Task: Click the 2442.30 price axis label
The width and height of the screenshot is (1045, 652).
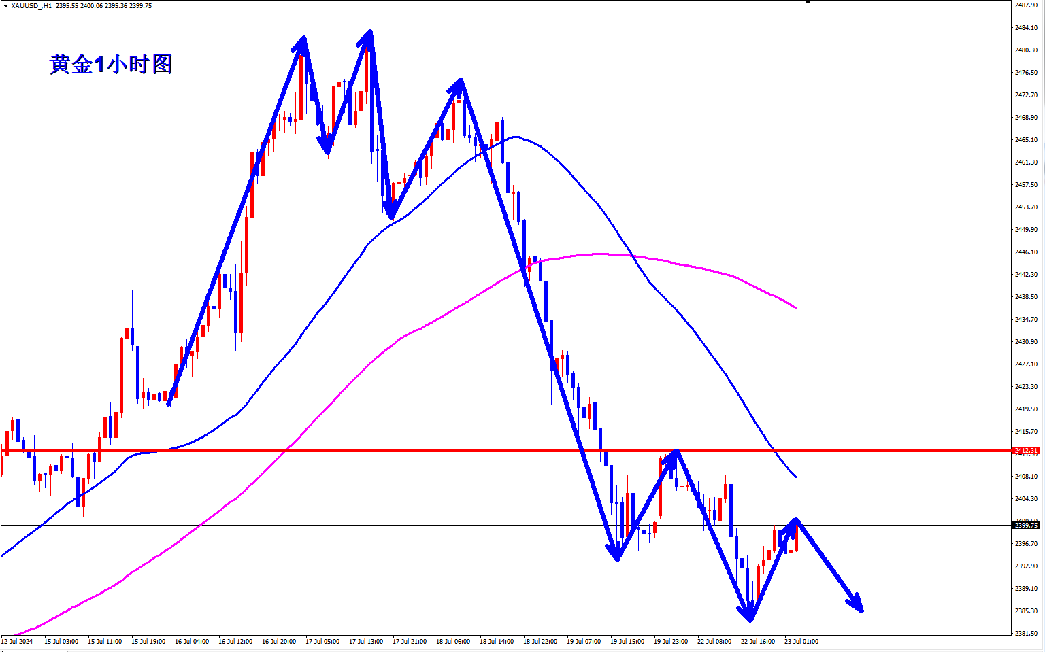Action: pos(1026,275)
